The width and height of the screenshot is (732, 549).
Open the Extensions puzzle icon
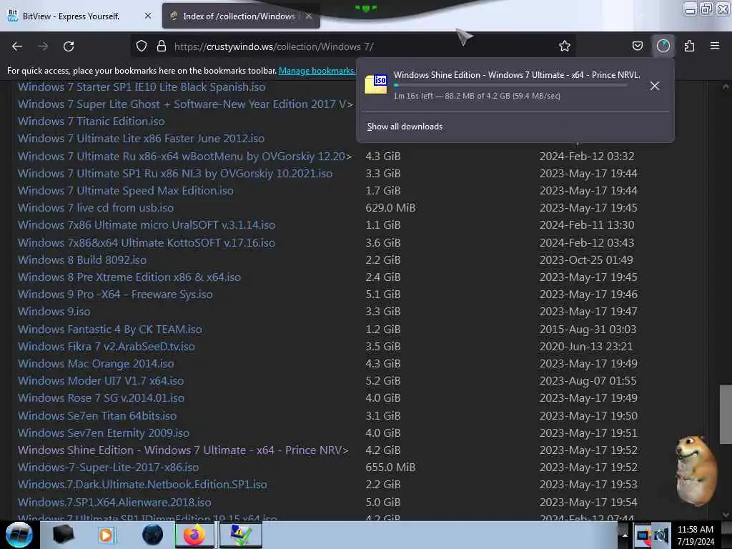point(690,46)
